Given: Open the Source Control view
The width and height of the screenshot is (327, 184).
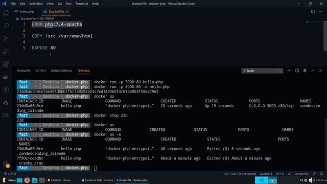Looking at the screenshot, I should 6,39.
